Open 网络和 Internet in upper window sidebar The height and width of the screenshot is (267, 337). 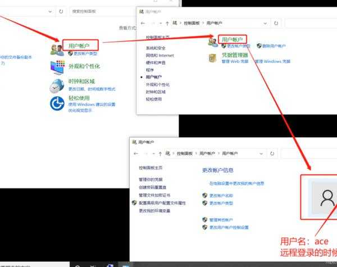160,55
